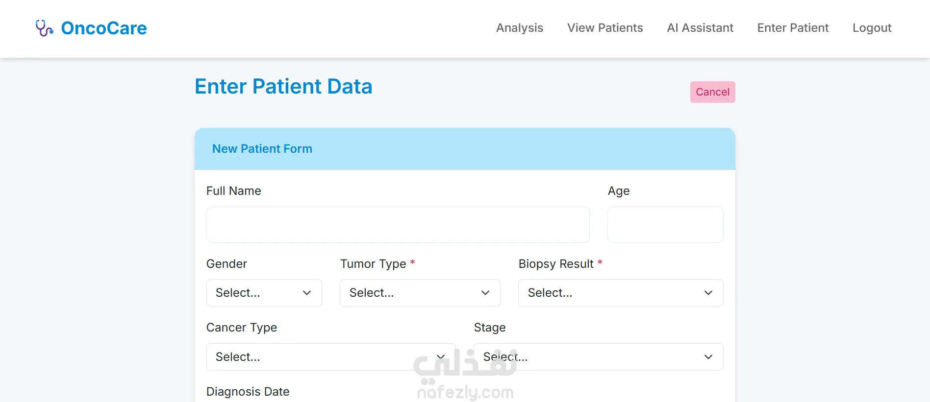This screenshot has height=402, width=930.
Task: Go to View Patients
Action: [x=604, y=28]
